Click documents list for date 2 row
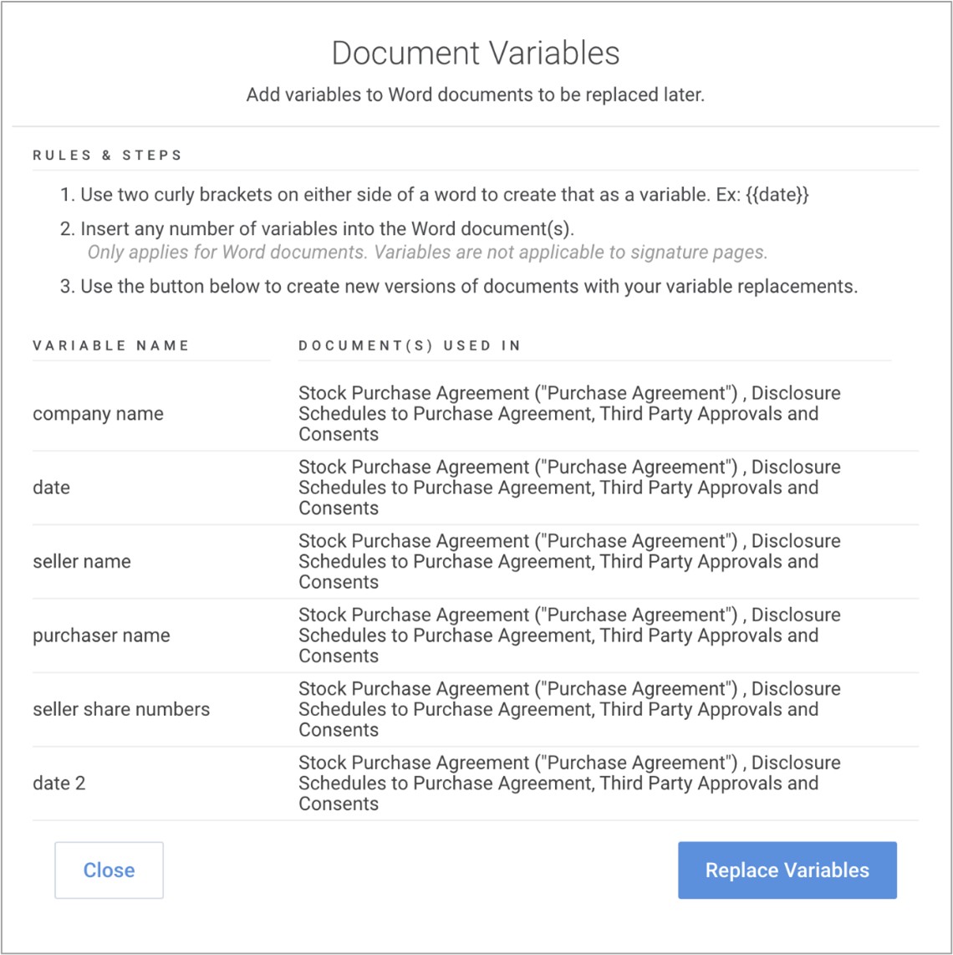Image resolution: width=953 pixels, height=955 pixels. click(x=568, y=784)
